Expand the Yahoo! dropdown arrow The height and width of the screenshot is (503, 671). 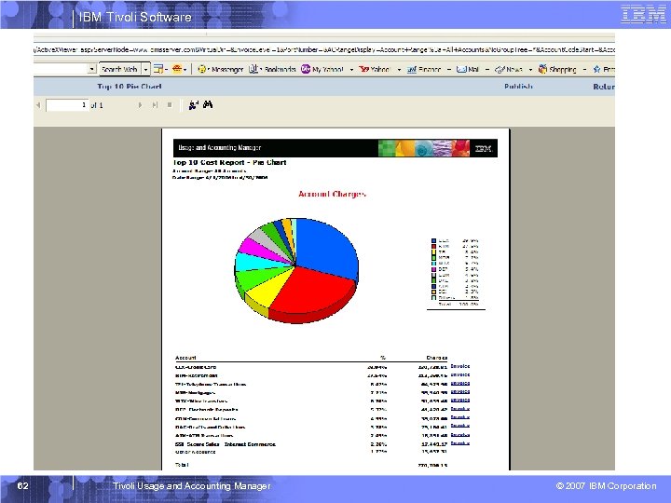tap(399, 69)
